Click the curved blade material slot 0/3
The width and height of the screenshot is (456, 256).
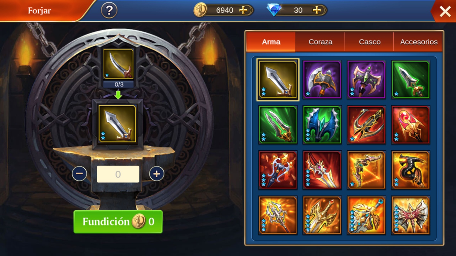118,64
